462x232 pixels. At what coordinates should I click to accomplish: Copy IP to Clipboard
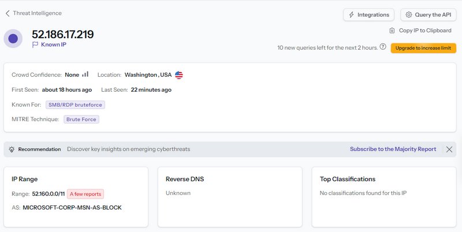click(423, 31)
